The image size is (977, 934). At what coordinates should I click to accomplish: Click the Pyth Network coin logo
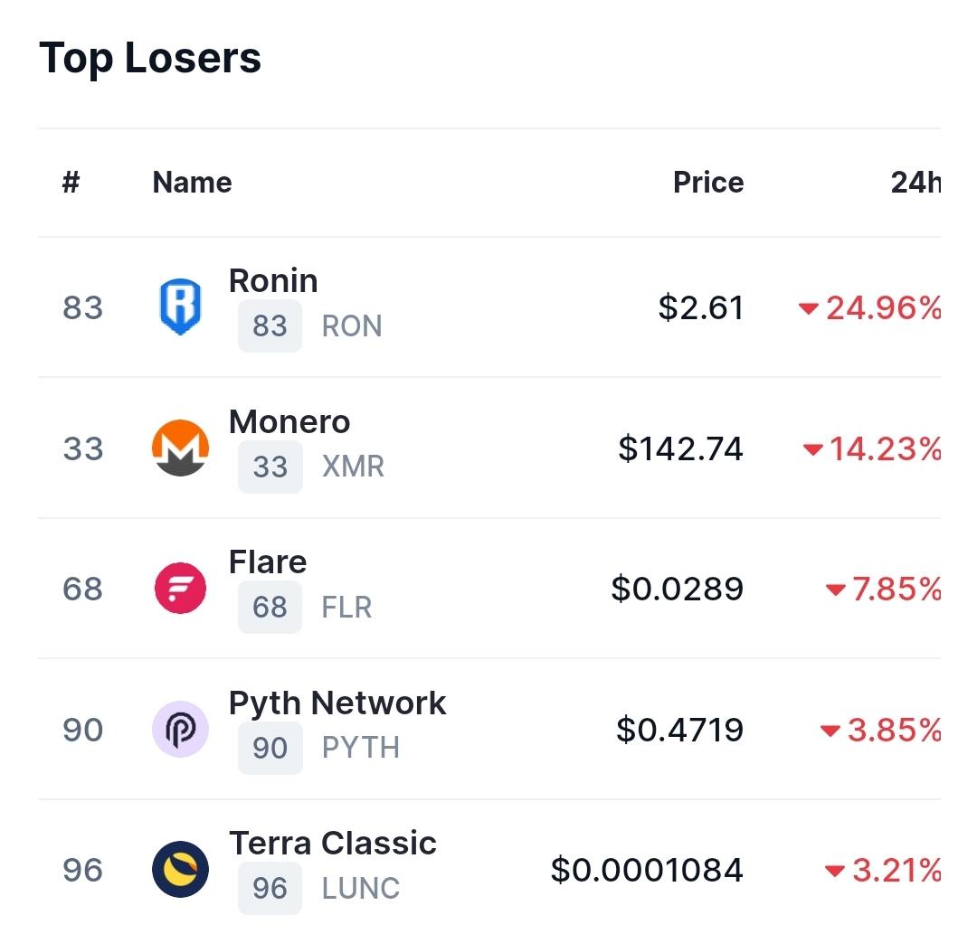[x=180, y=729]
